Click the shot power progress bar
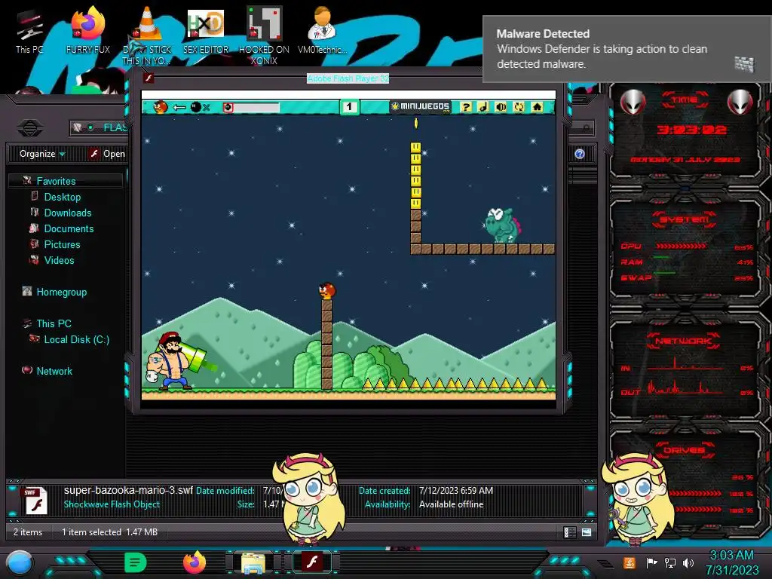 [252, 107]
